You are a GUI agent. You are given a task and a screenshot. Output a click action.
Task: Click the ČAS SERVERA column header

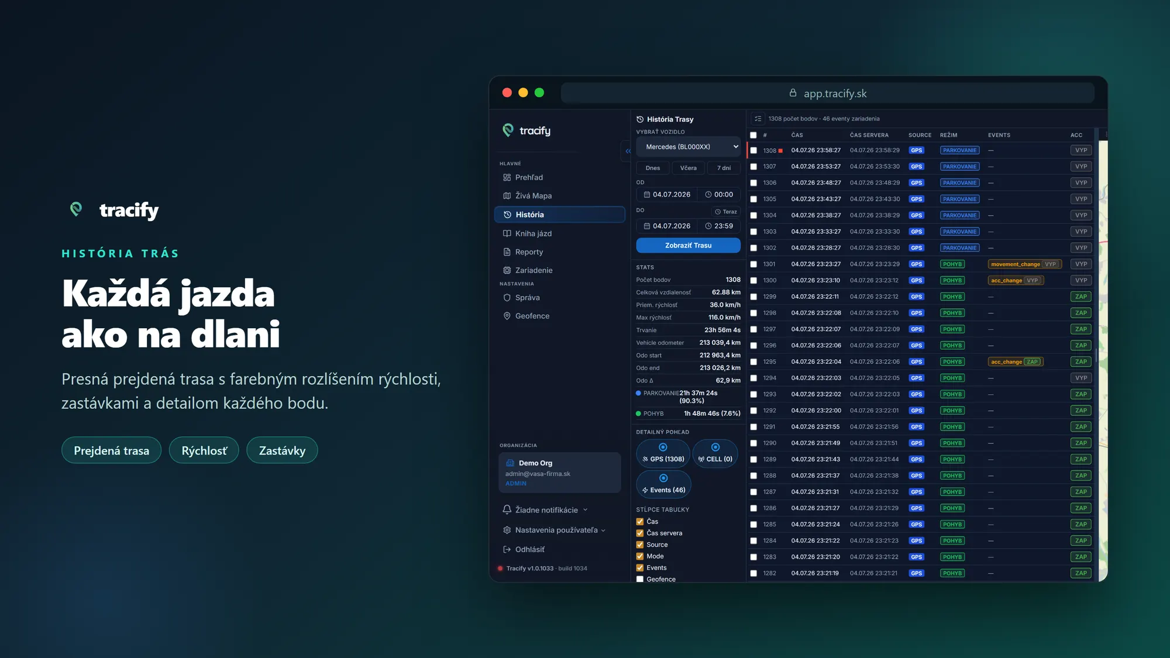pyautogui.click(x=869, y=135)
